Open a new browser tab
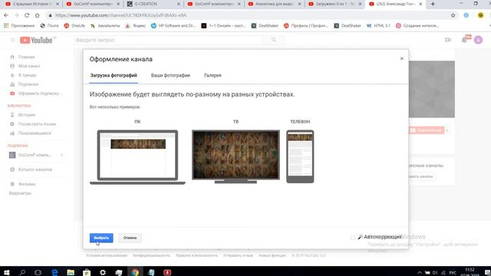The image size is (491, 276). (x=433, y=4)
